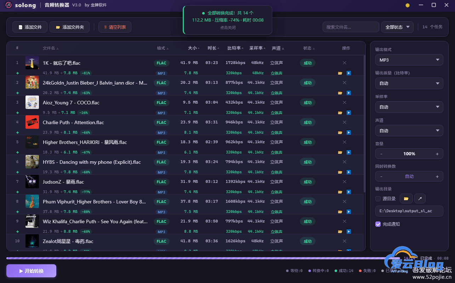Viewport: 455px width, 283px height.
Task: Click 转换中:0 in the status bar
Action: (318, 271)
